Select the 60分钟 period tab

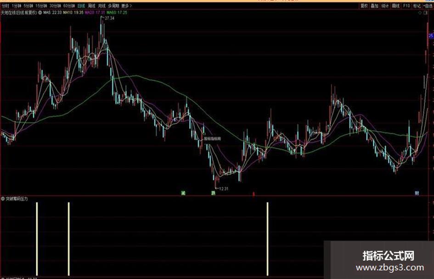point(69,6)
